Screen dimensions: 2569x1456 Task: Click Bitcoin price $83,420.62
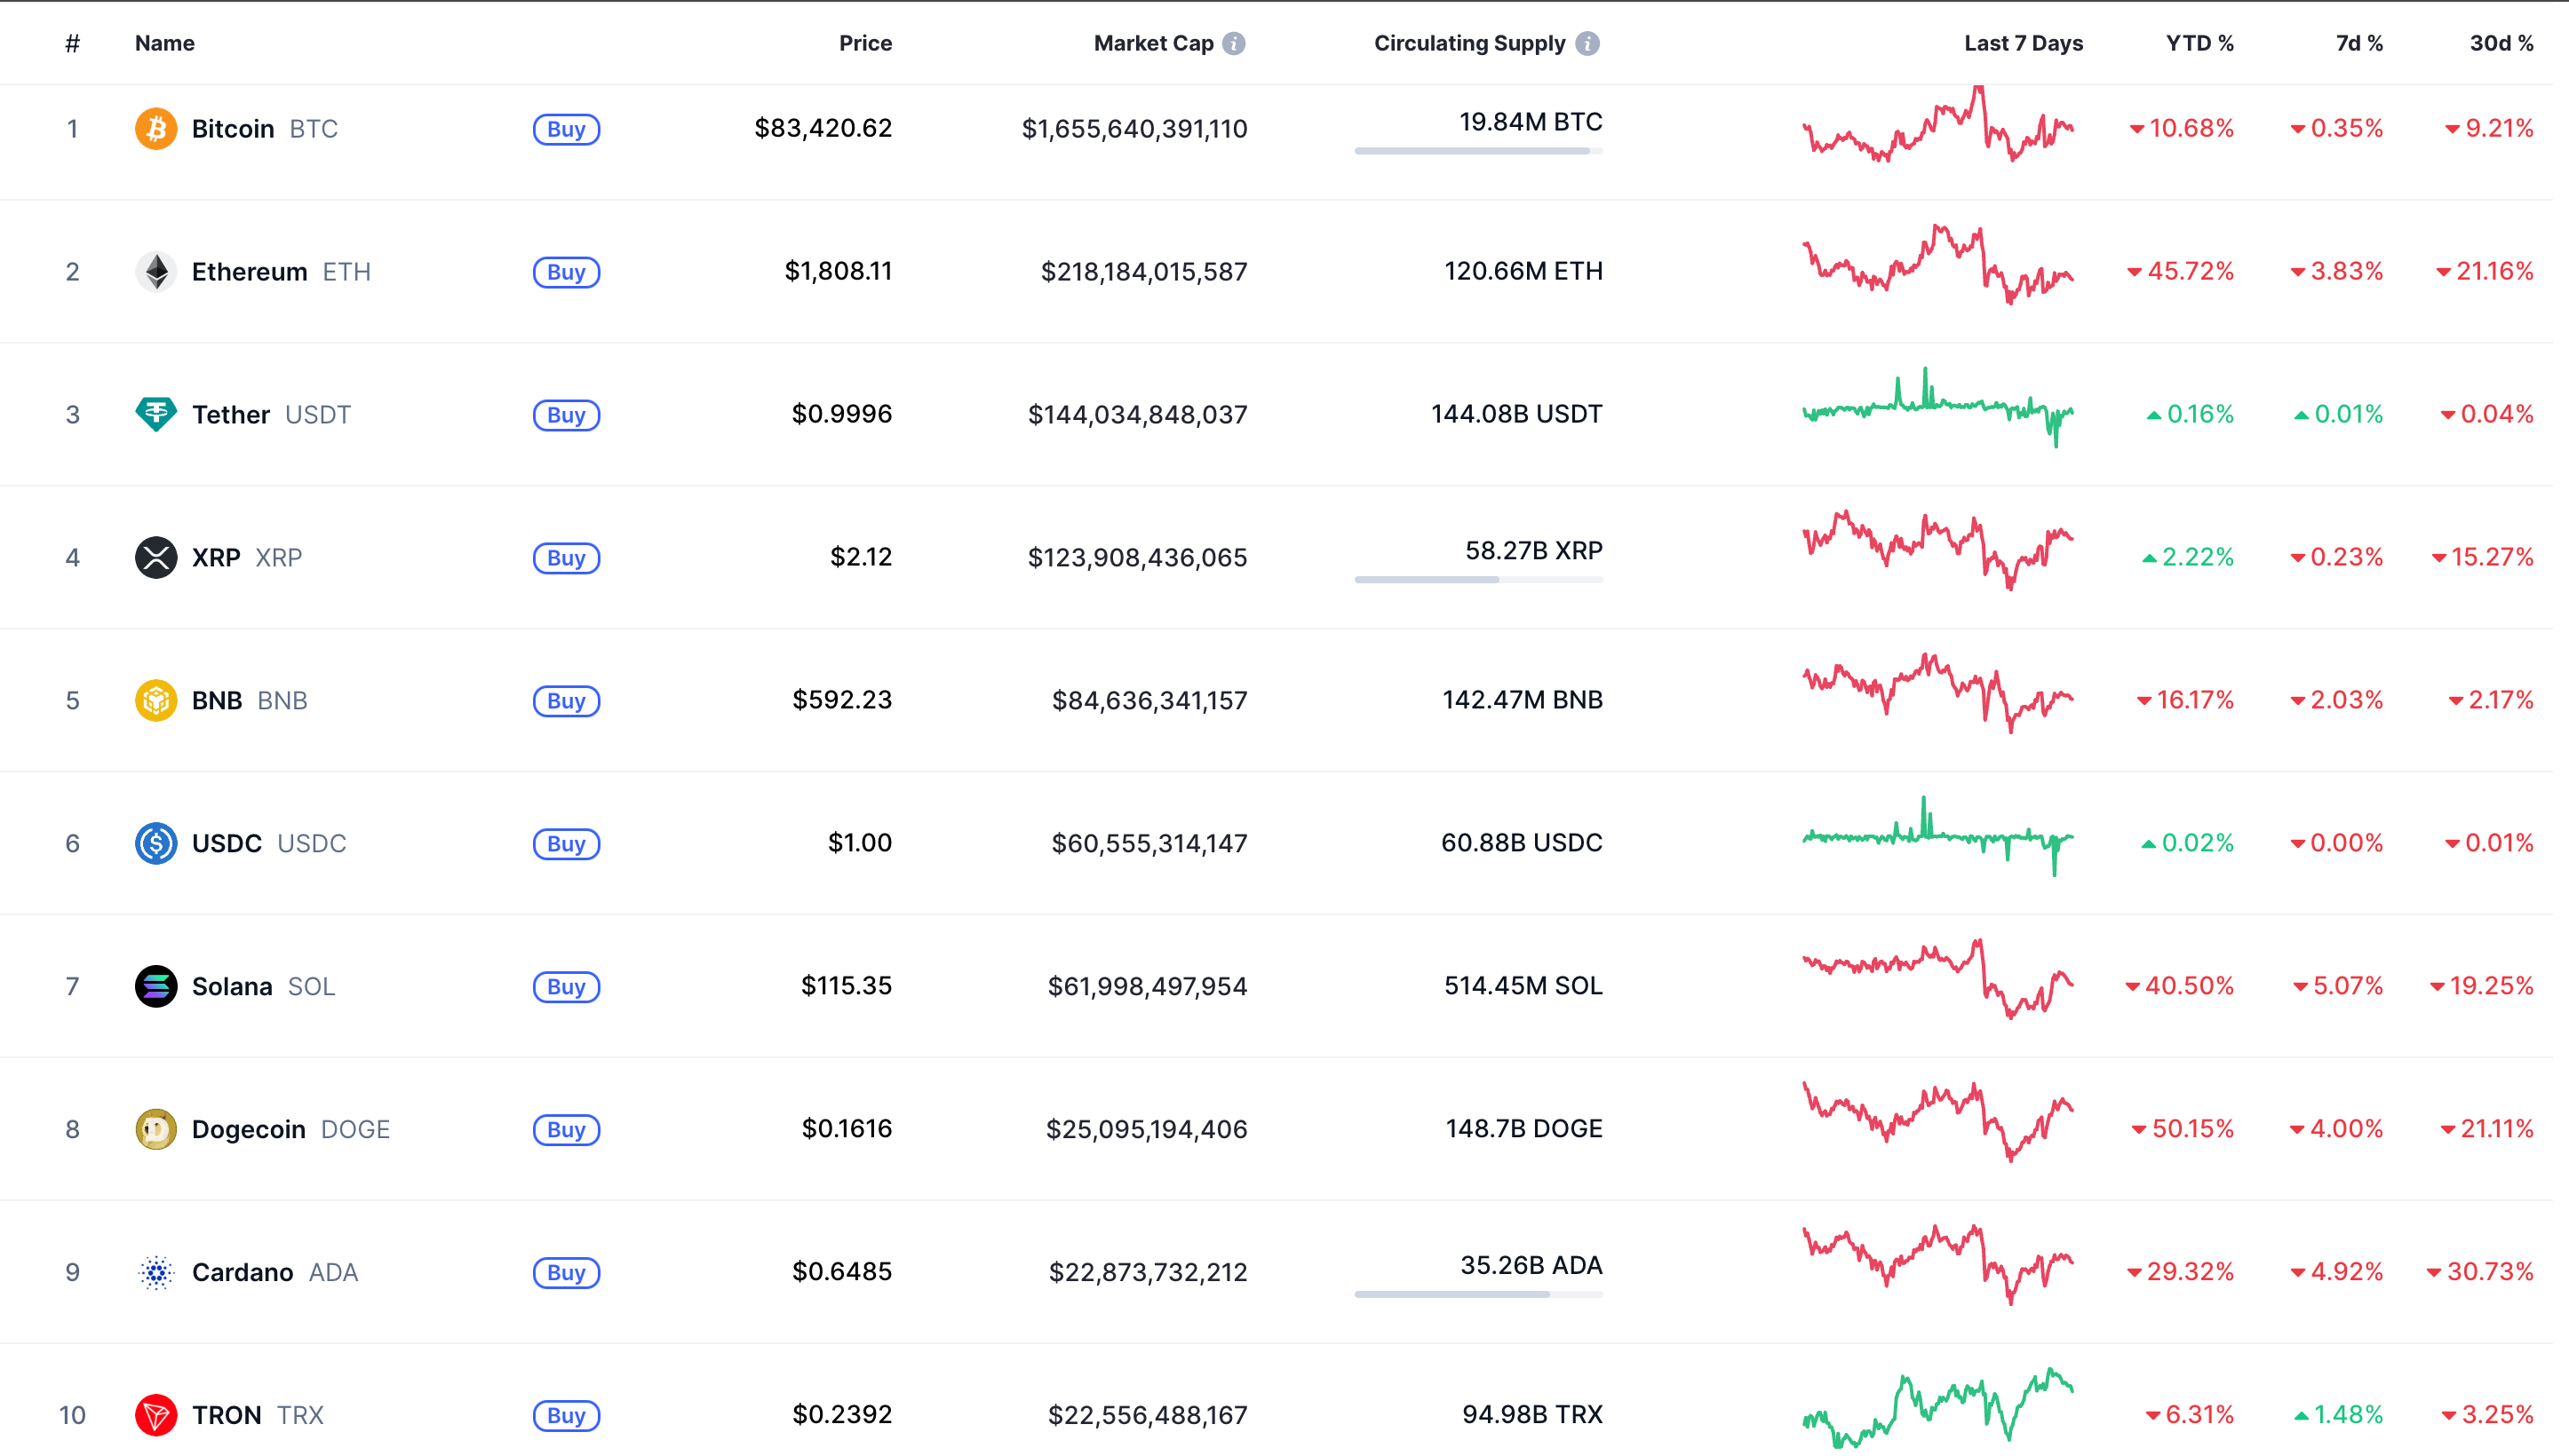[x=823, y=129]
